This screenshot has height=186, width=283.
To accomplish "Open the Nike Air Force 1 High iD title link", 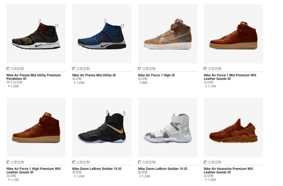I will tap(156, 75).
